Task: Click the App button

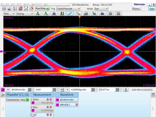Action: pos(152,9)
